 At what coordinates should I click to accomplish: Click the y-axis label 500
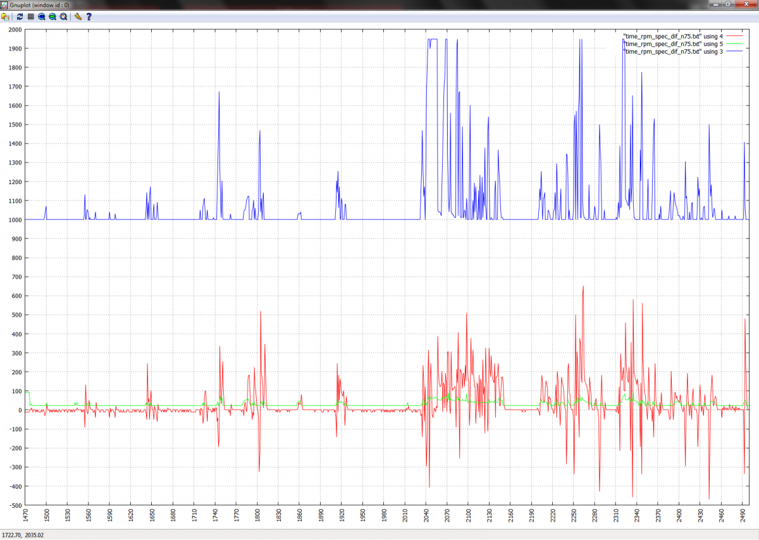(17, 315)
